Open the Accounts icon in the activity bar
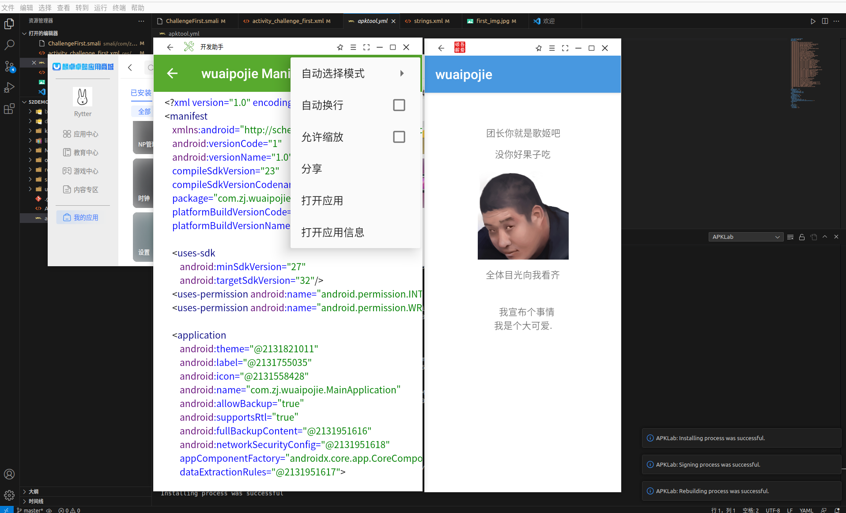This screenshot has height=513, width=846. click(x=9, y=474)
